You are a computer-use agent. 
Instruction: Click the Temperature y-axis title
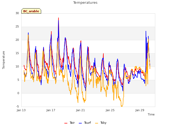tap(3, 60)
